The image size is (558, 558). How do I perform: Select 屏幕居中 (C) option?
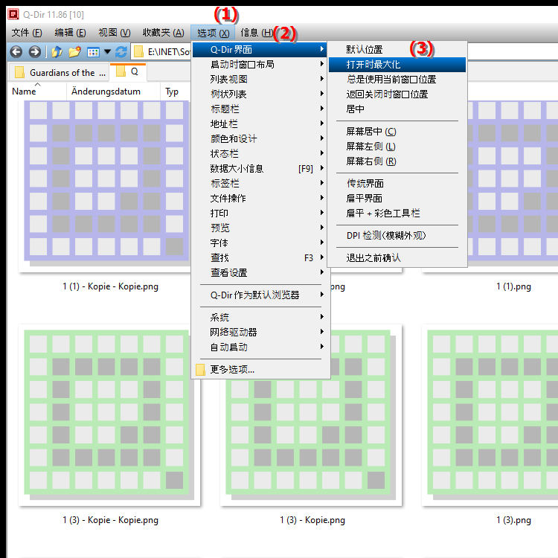click(397, 131)
